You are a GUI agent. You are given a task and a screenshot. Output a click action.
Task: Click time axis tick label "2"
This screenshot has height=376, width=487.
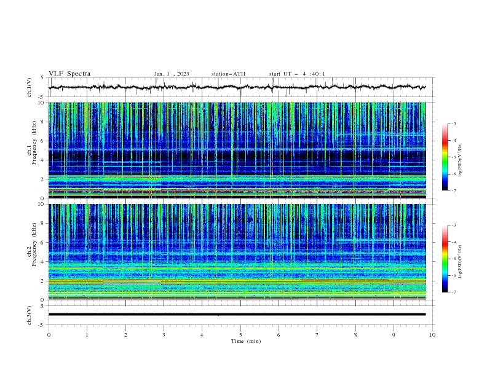(x=125, y=335)
